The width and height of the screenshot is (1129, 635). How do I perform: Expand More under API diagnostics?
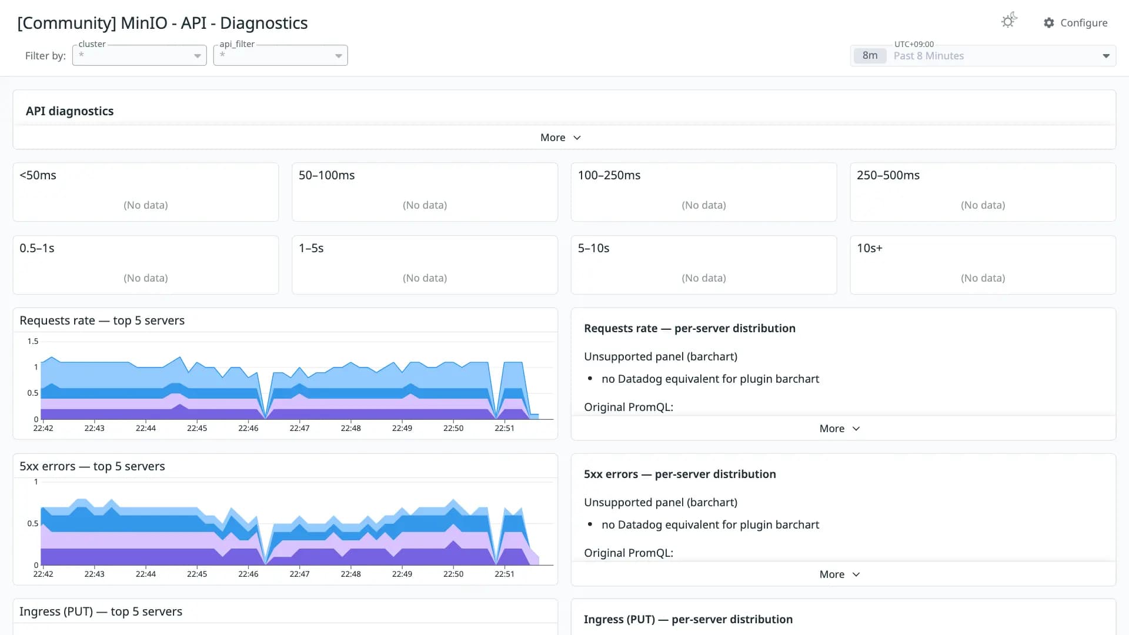[x=560, y=138]
